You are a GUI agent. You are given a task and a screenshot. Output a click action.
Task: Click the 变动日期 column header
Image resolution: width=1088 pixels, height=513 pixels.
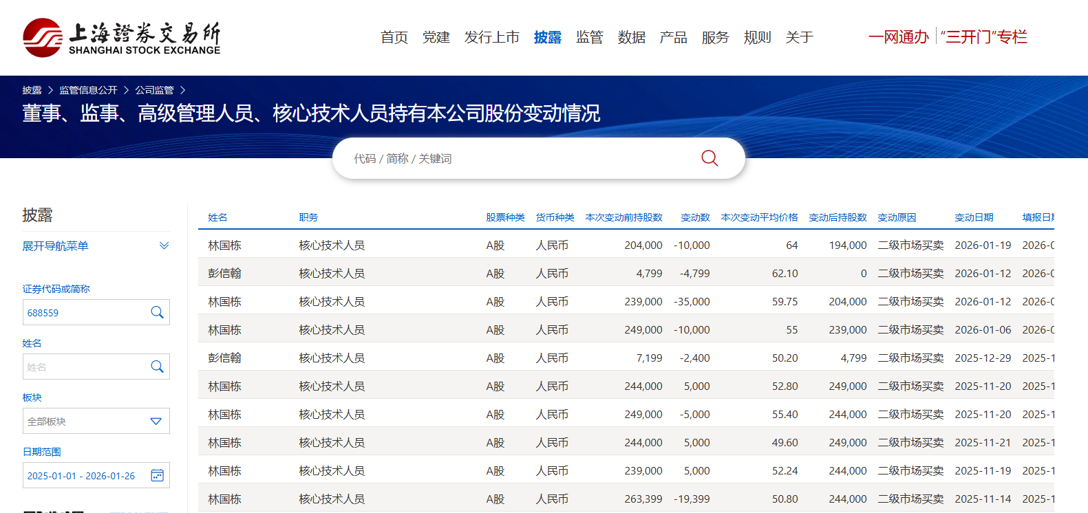pos(974,217)
